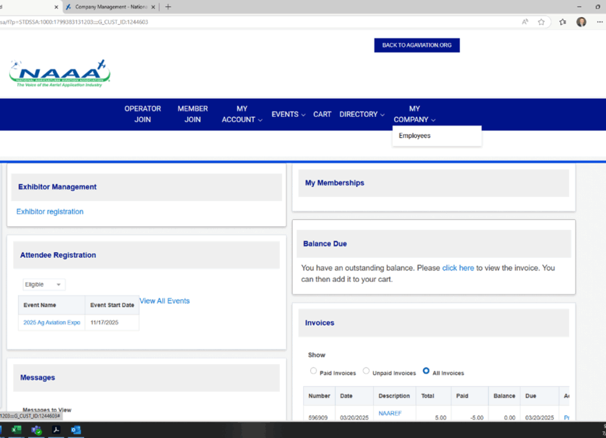Screen dimensions: 606x438
Task: Click the browser address bar URL
Action: coord(73,22)
